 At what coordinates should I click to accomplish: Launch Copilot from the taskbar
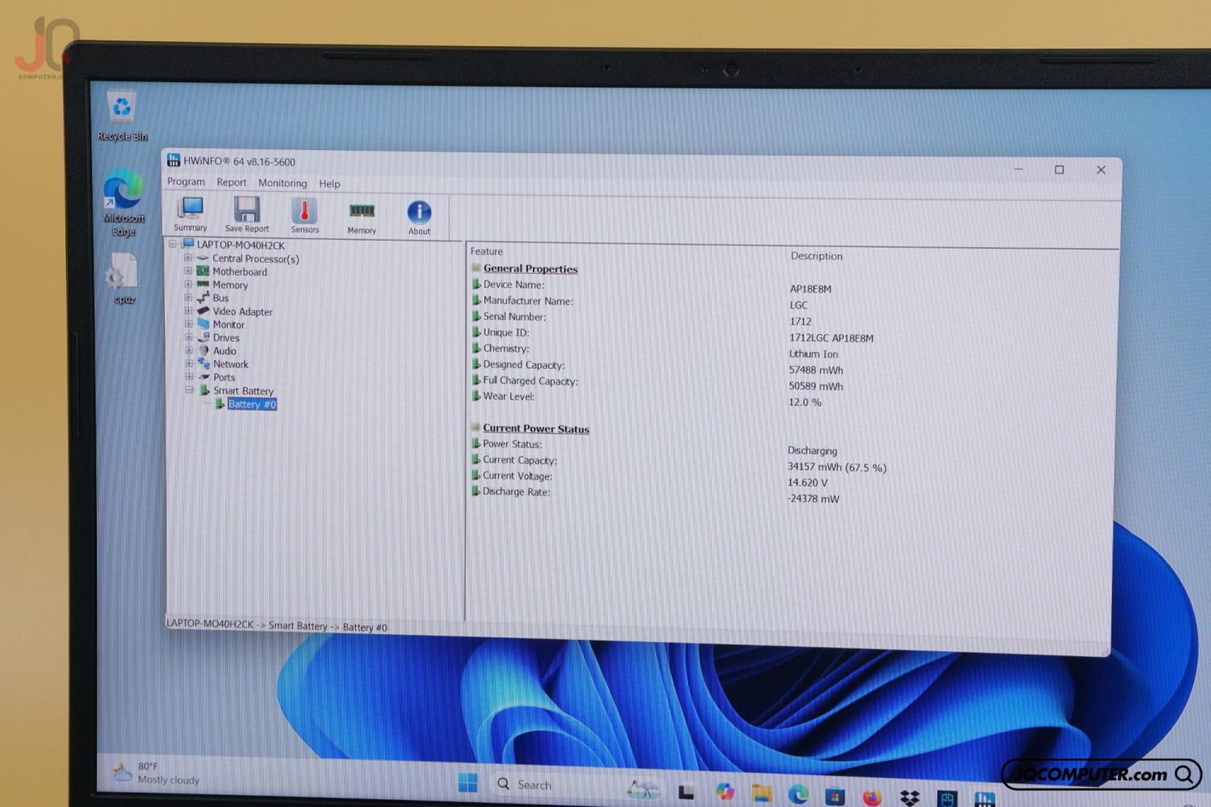(724, 792)
